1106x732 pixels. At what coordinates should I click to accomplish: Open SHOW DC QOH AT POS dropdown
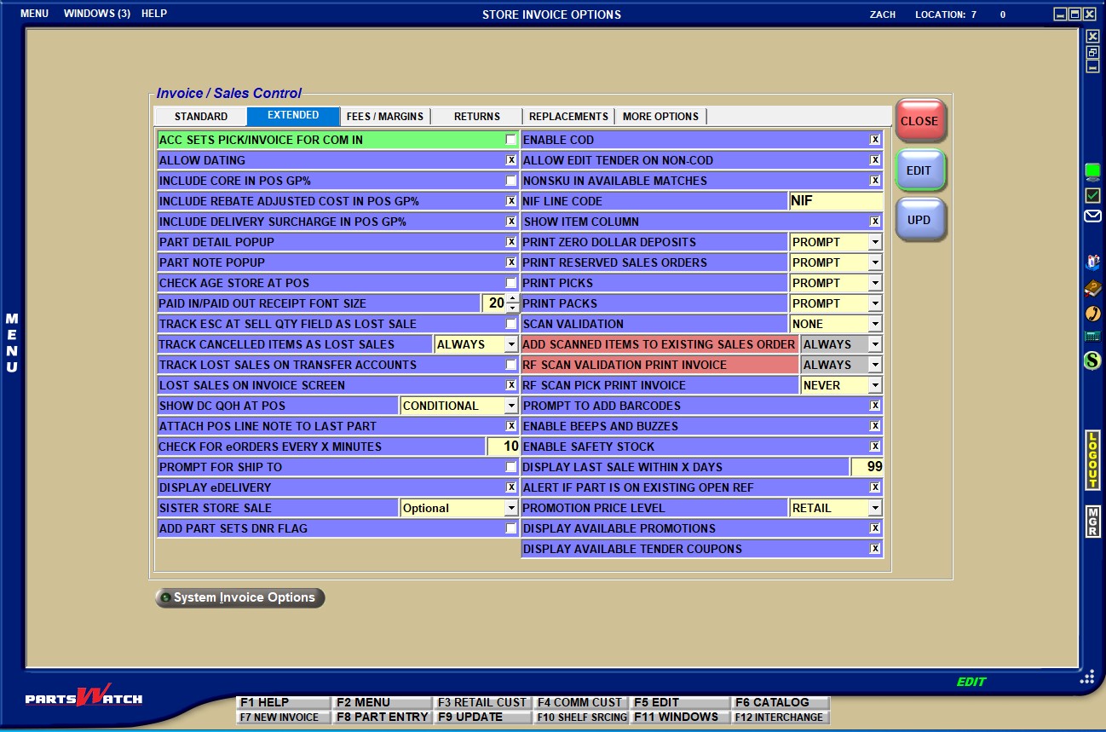point(510,406)
